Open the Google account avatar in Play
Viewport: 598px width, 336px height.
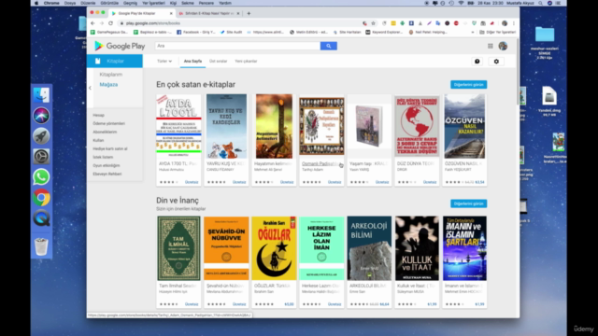(x=503, y=46)
